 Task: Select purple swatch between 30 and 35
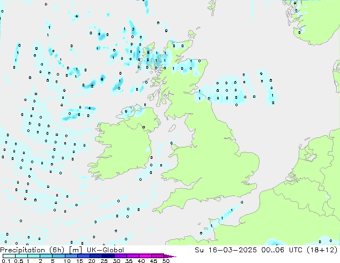pos(121,256)
